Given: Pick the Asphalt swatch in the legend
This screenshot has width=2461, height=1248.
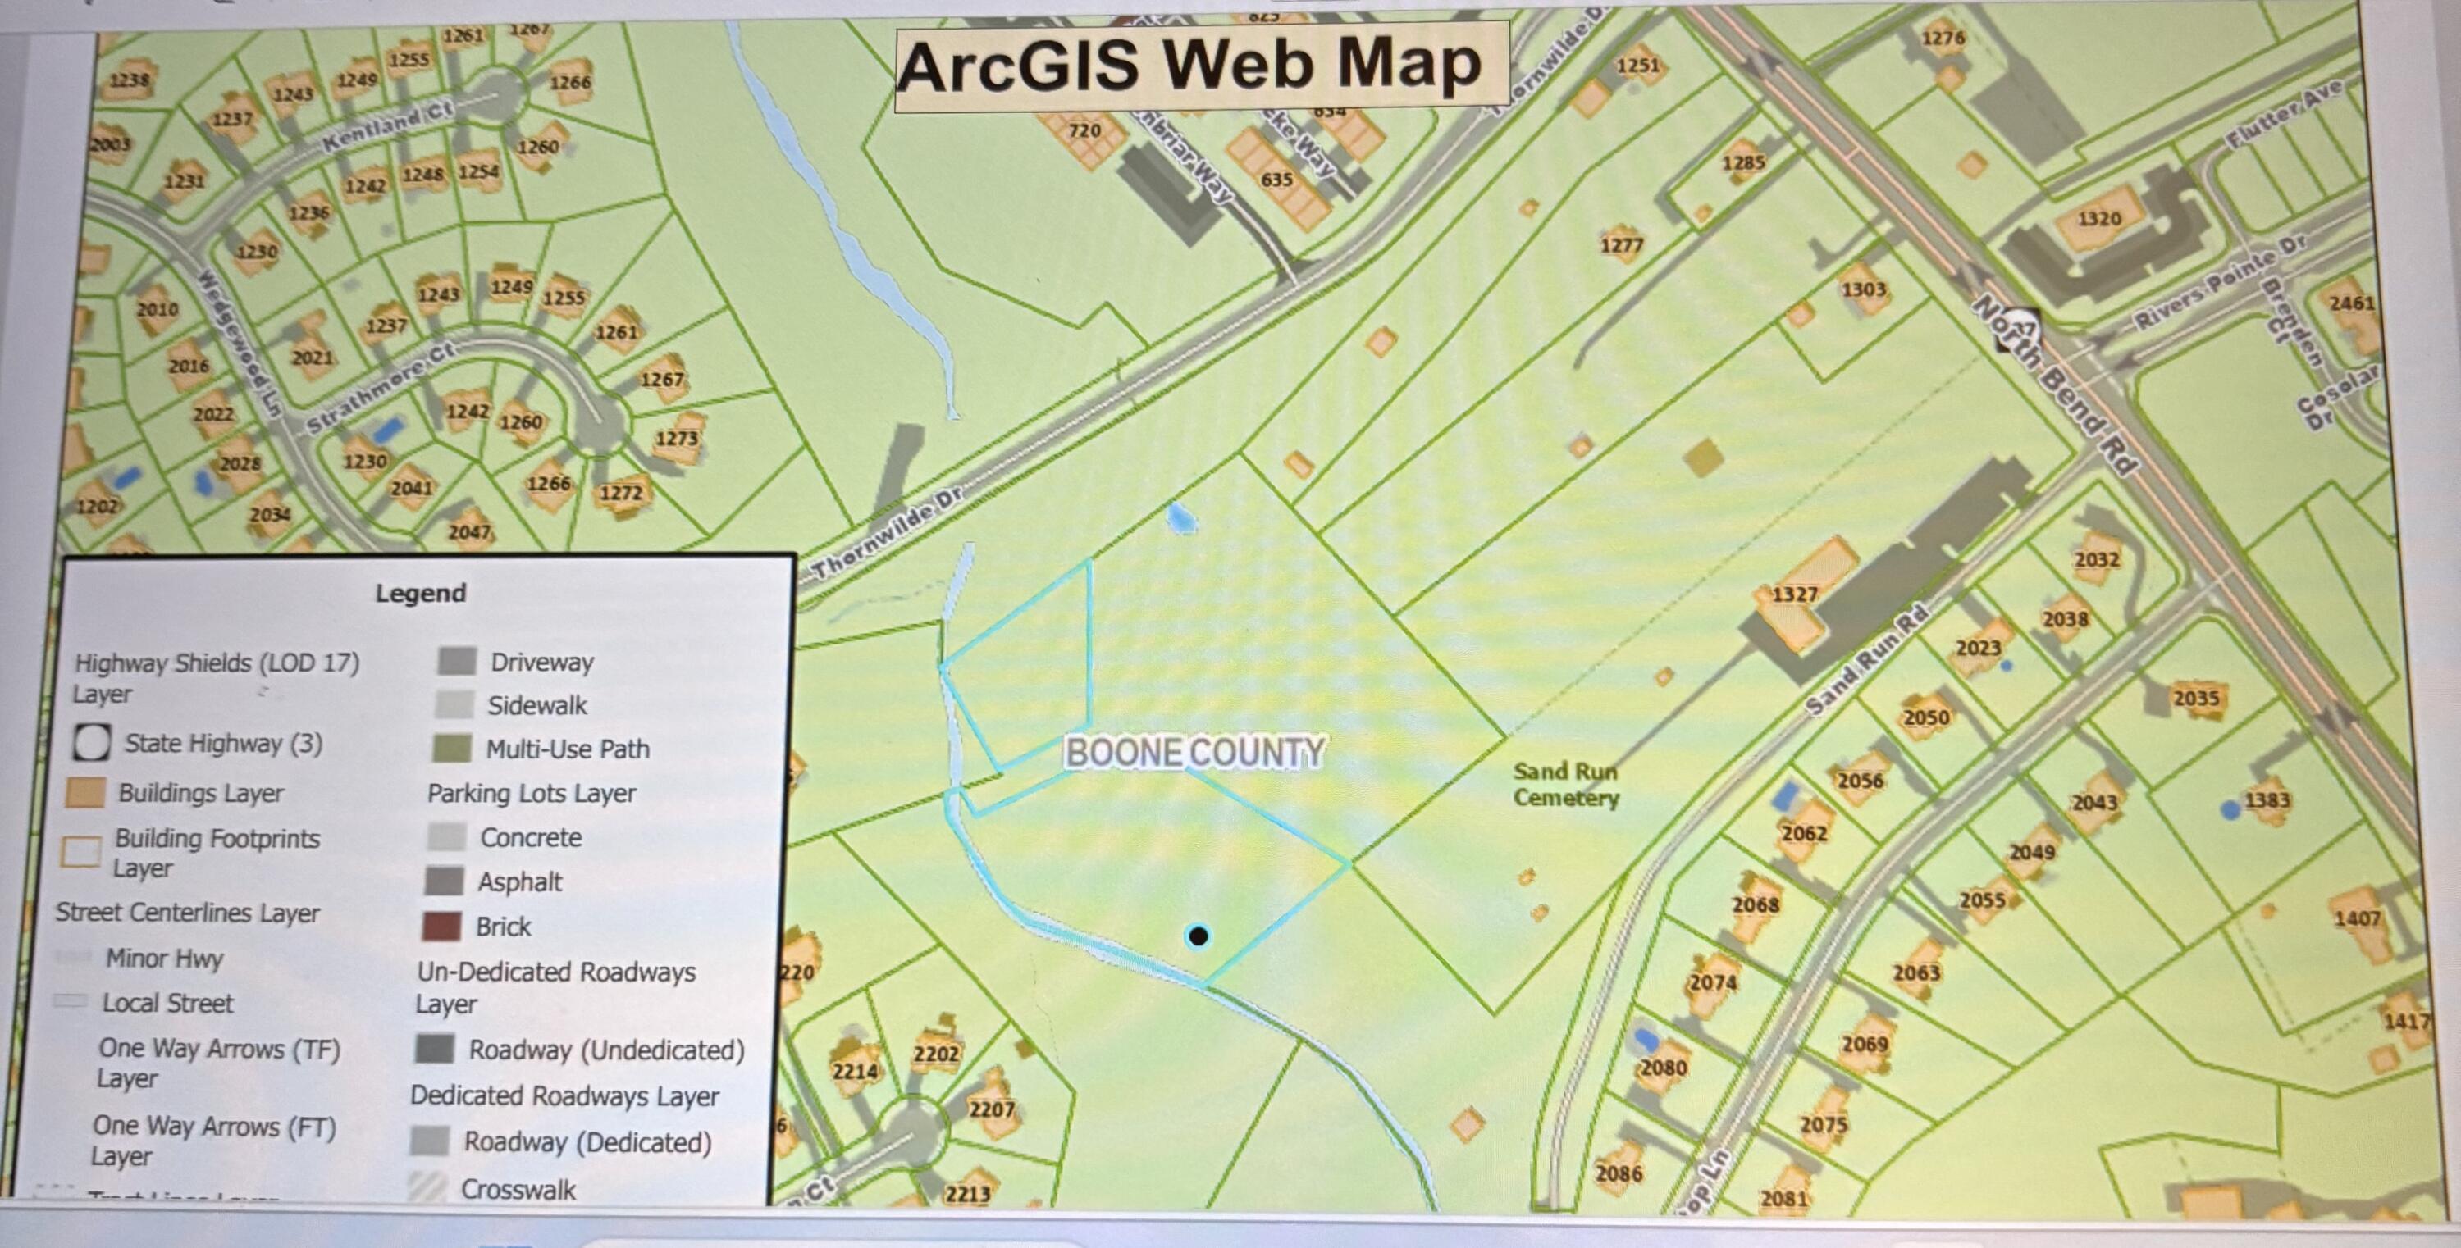Looking at the screenshot, I should 445,881.
